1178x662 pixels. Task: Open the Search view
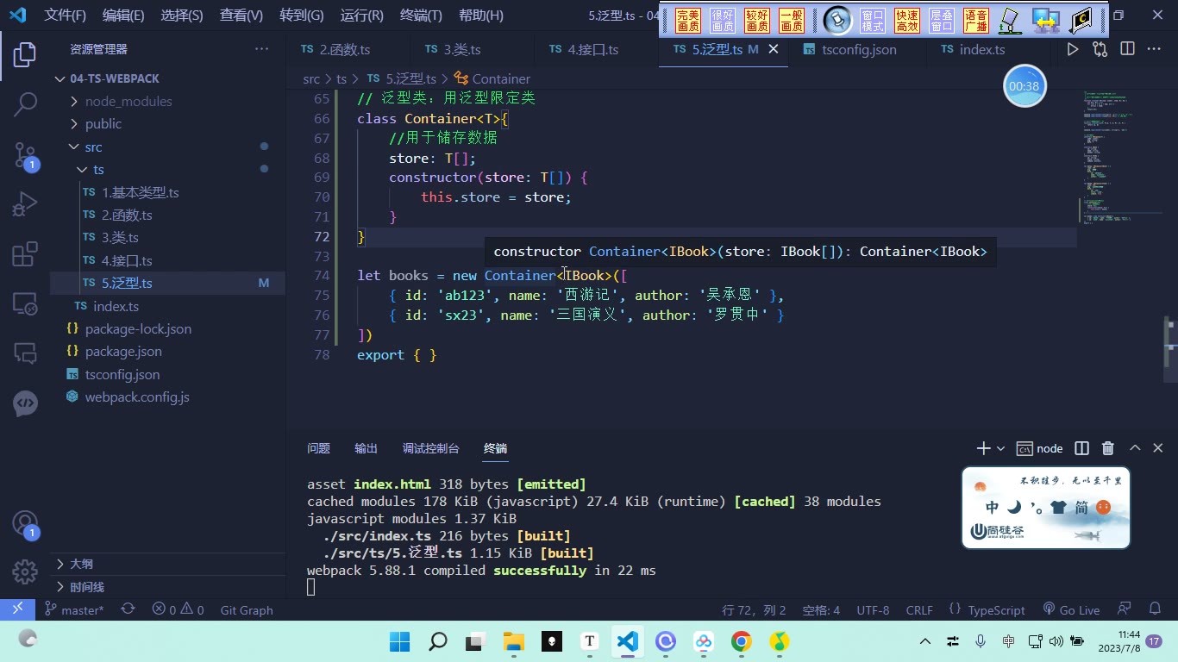point(25,104)
